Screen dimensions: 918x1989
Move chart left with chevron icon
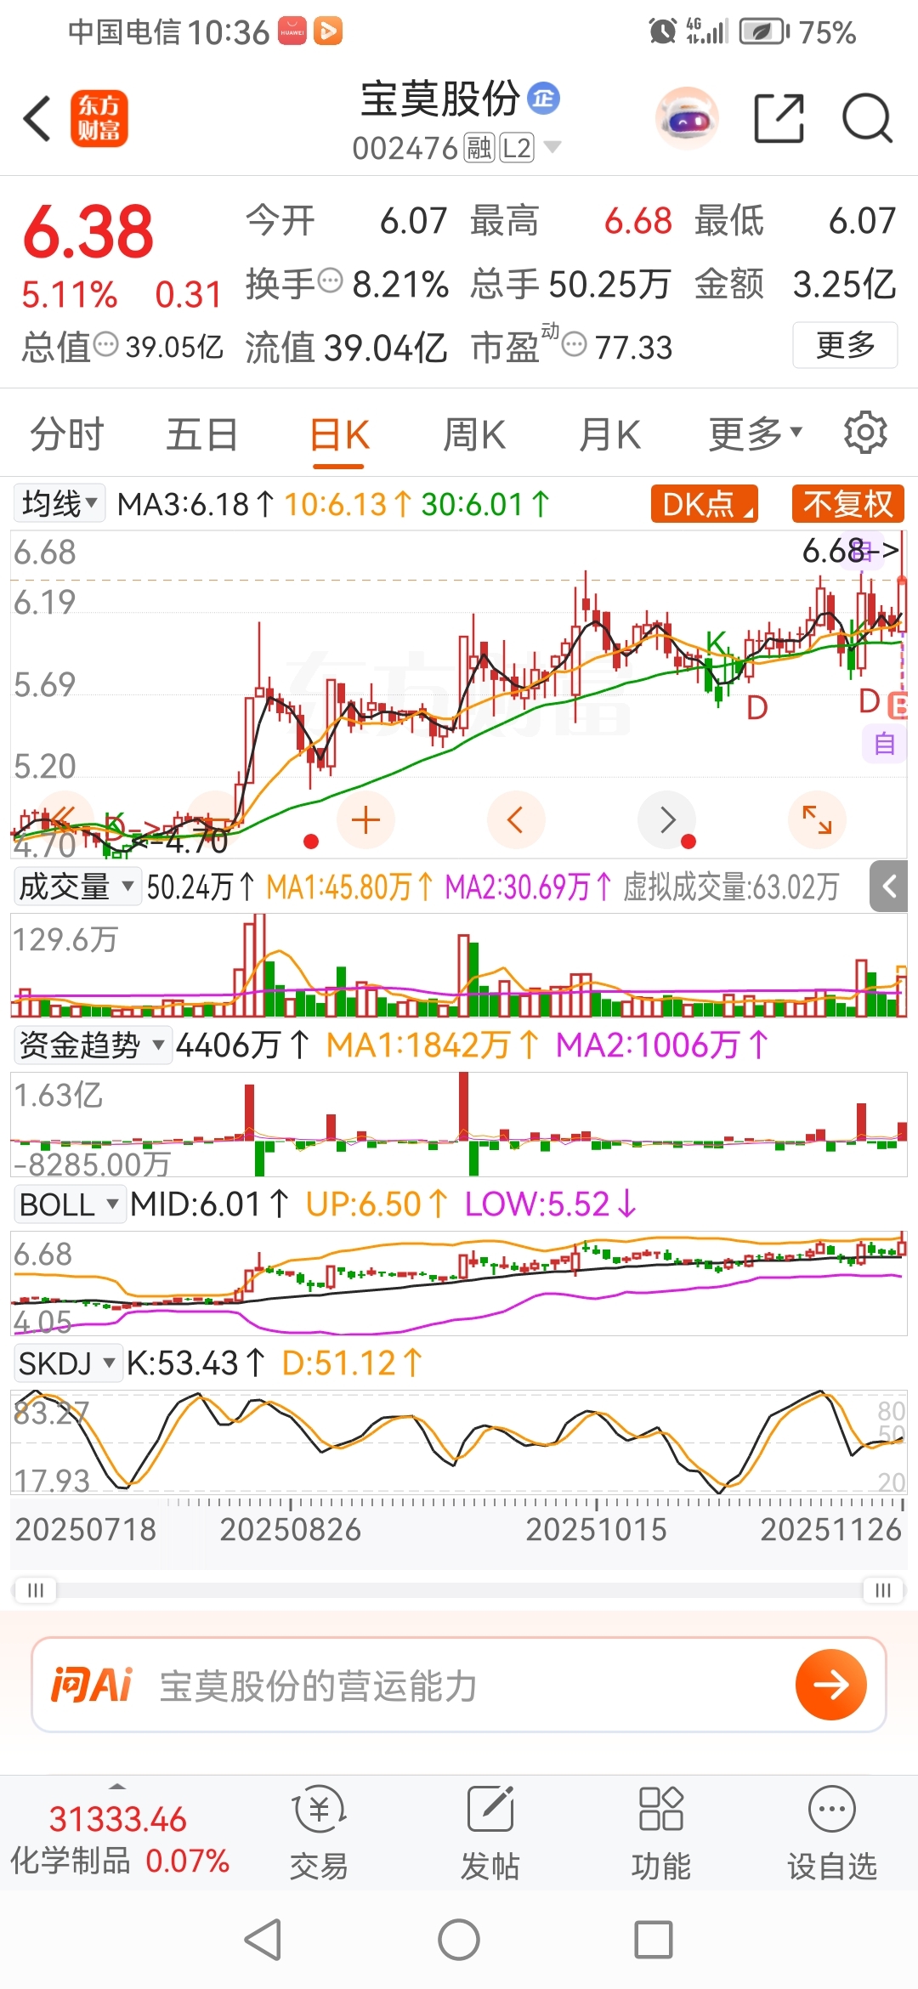coord(515,820)
